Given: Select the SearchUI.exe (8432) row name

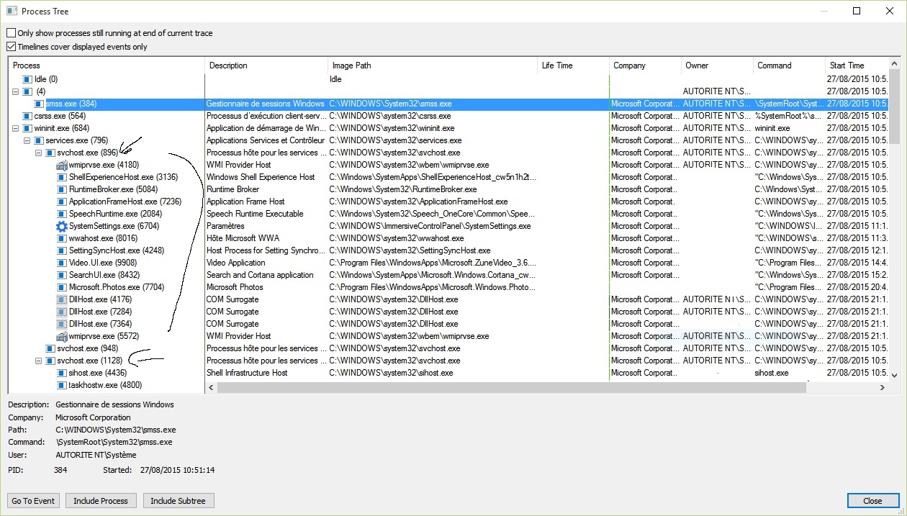Looking at the screenshot, I should (104, 275).
